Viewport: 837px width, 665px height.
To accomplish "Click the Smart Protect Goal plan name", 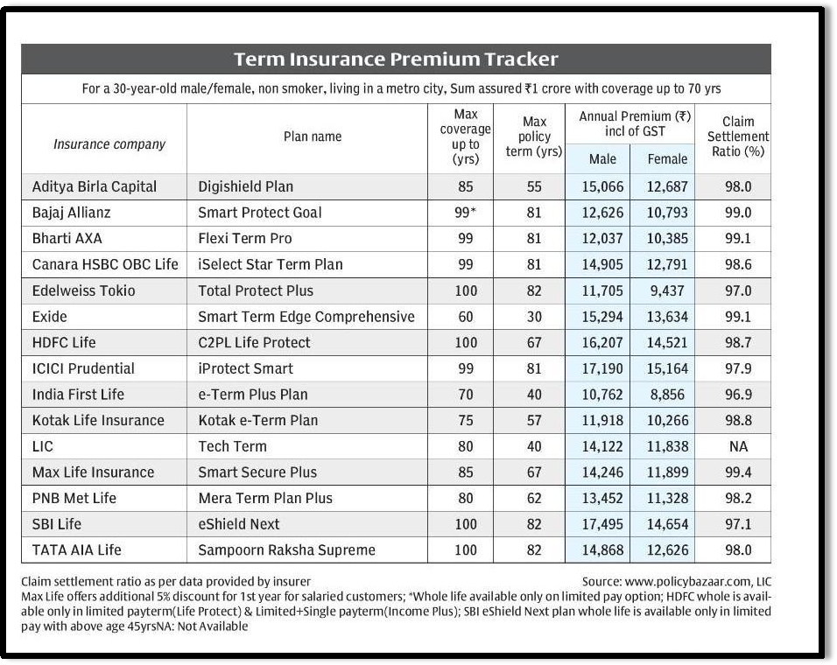I will coord(259,213).
